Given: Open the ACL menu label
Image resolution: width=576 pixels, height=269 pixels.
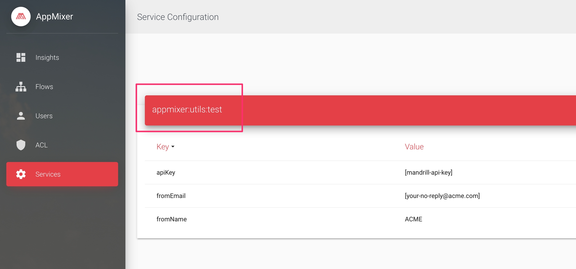Looking at the screenshot, I should [41, 145].
